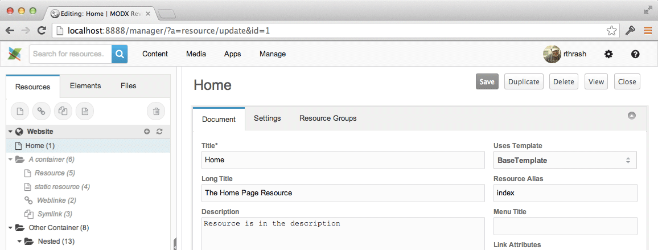Create a new weblink via chain icon

tap(41, 112)
